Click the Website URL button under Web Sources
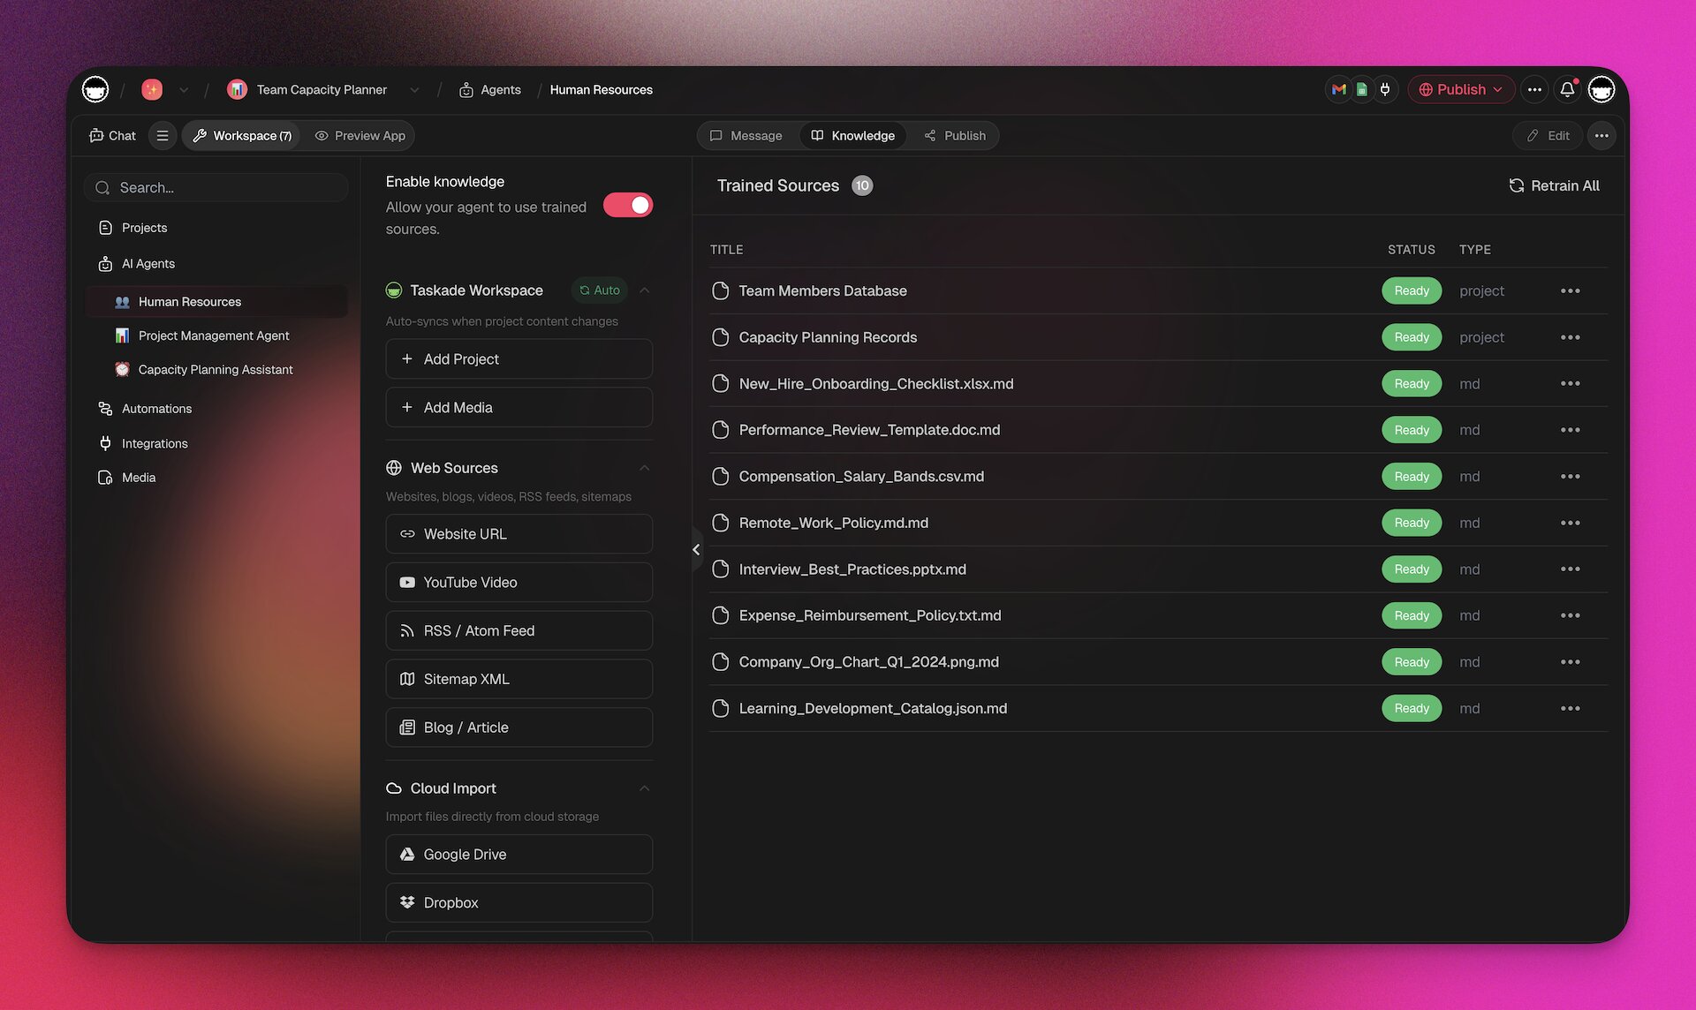 click(519, 533)
